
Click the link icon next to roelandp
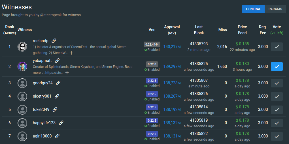(54, 41)
